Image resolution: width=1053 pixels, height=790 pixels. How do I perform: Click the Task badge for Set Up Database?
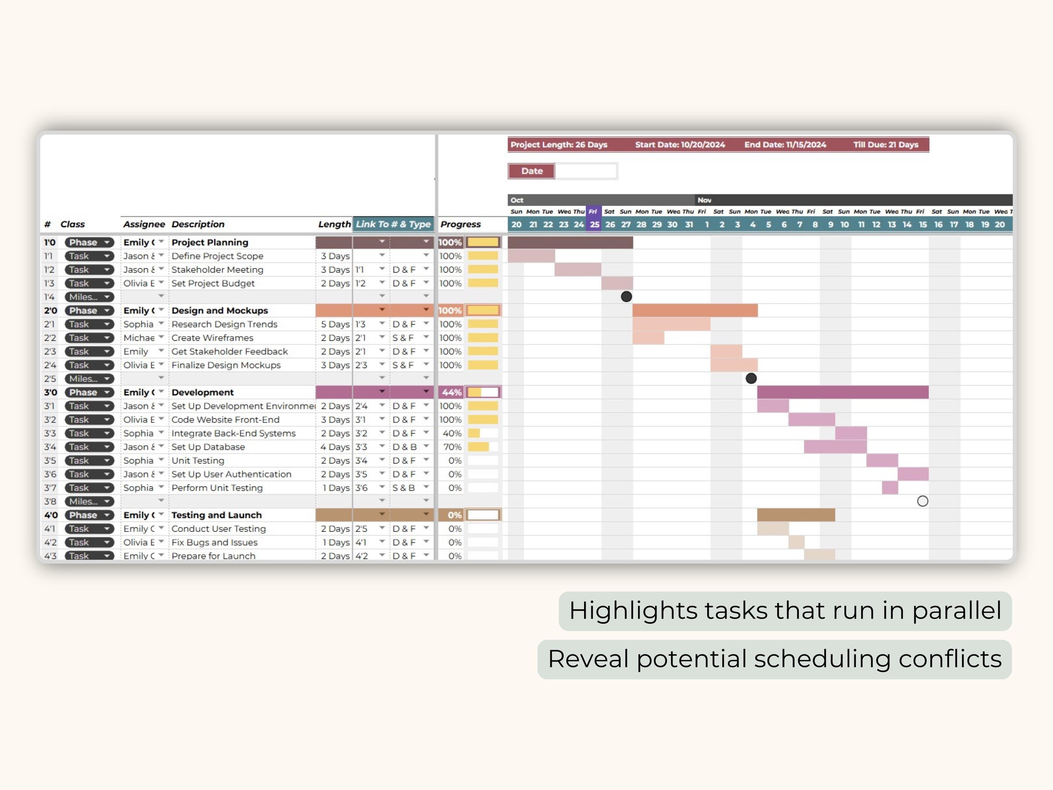[88, 447]
